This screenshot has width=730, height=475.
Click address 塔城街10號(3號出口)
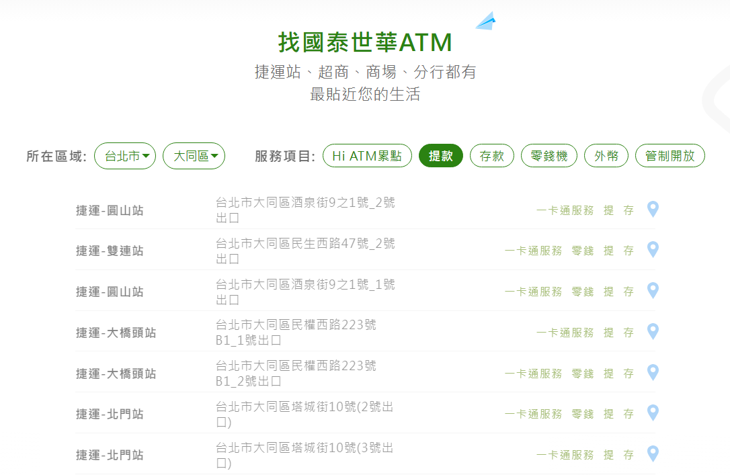[305, 455]
